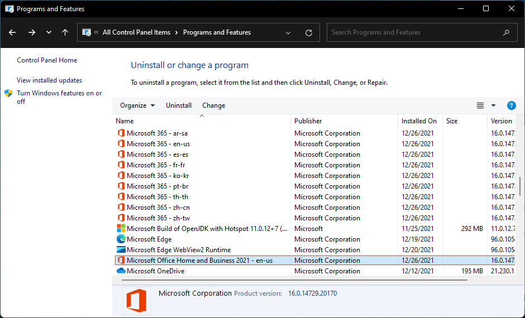This screenshot has height=318, width=525.
Task: Click the vertical scrollbar thumb
Action: point(520,186)
